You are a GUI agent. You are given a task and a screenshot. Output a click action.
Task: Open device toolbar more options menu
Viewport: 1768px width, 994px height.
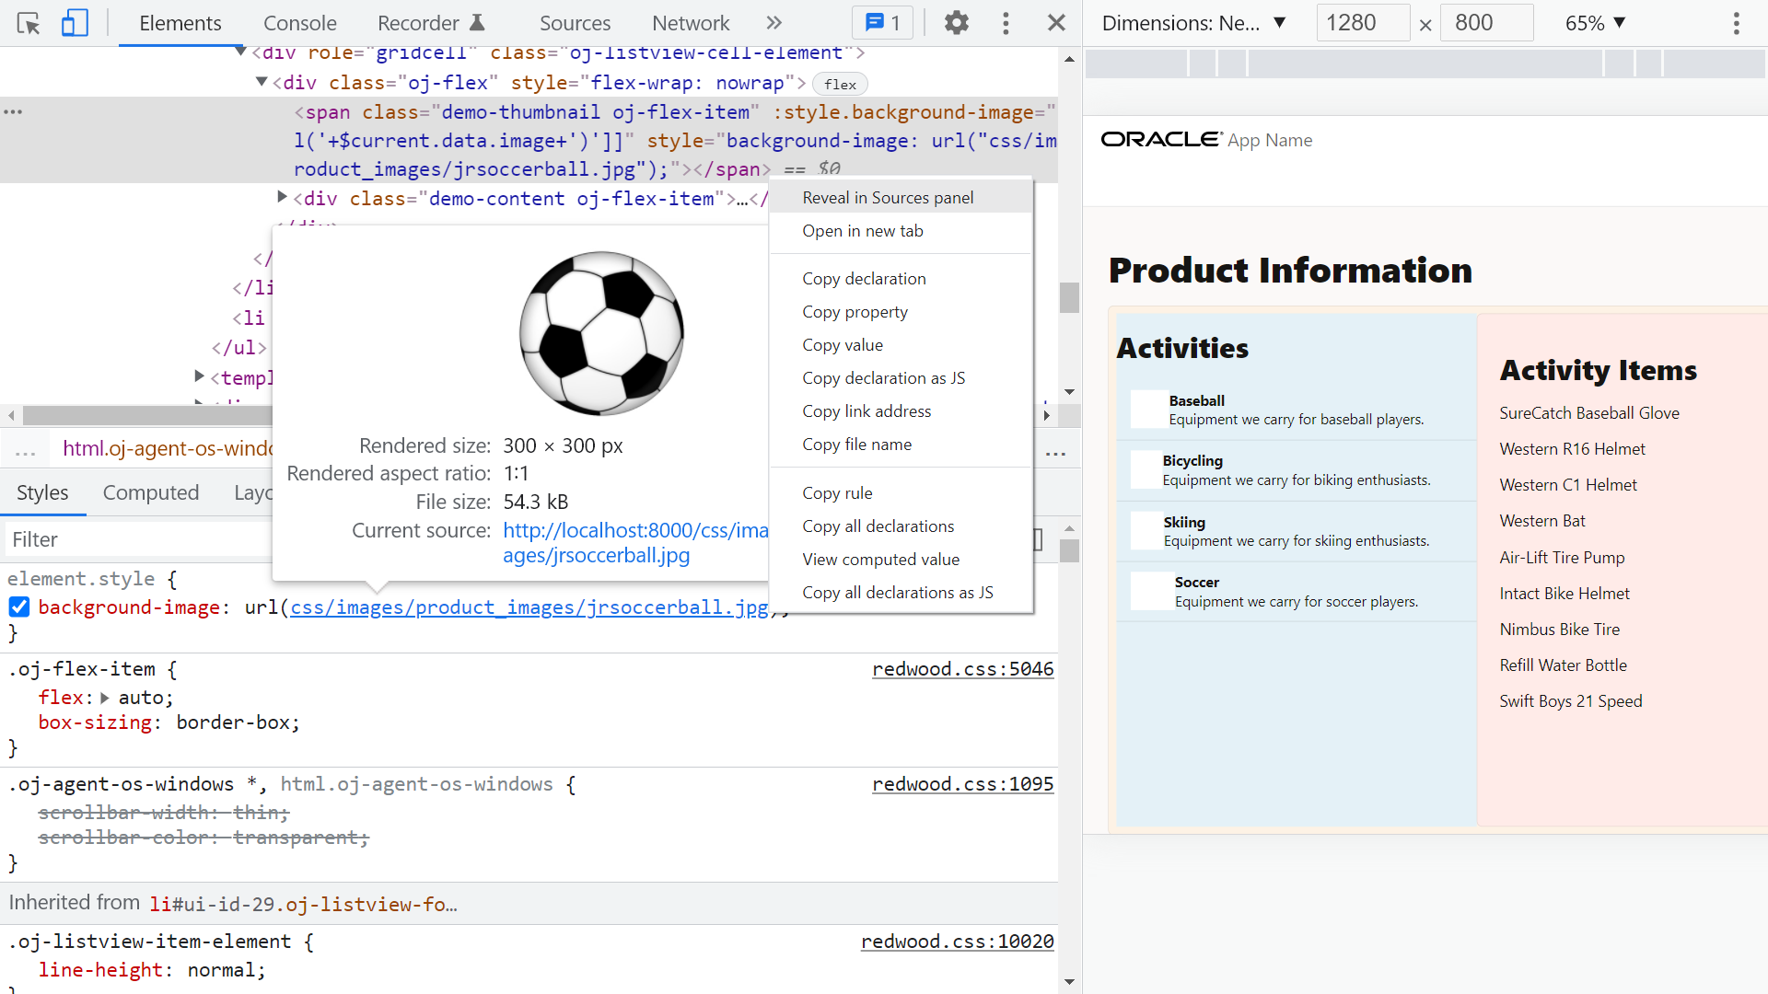pyautogui.click(x=1736, y=23)
